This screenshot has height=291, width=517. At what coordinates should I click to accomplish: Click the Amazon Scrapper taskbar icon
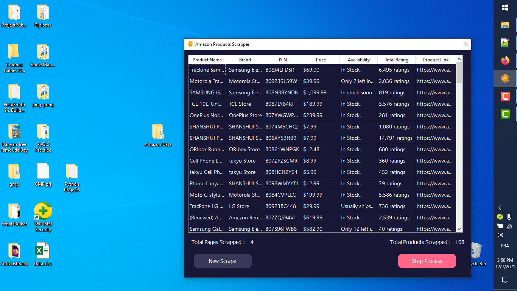pos(505,78)
